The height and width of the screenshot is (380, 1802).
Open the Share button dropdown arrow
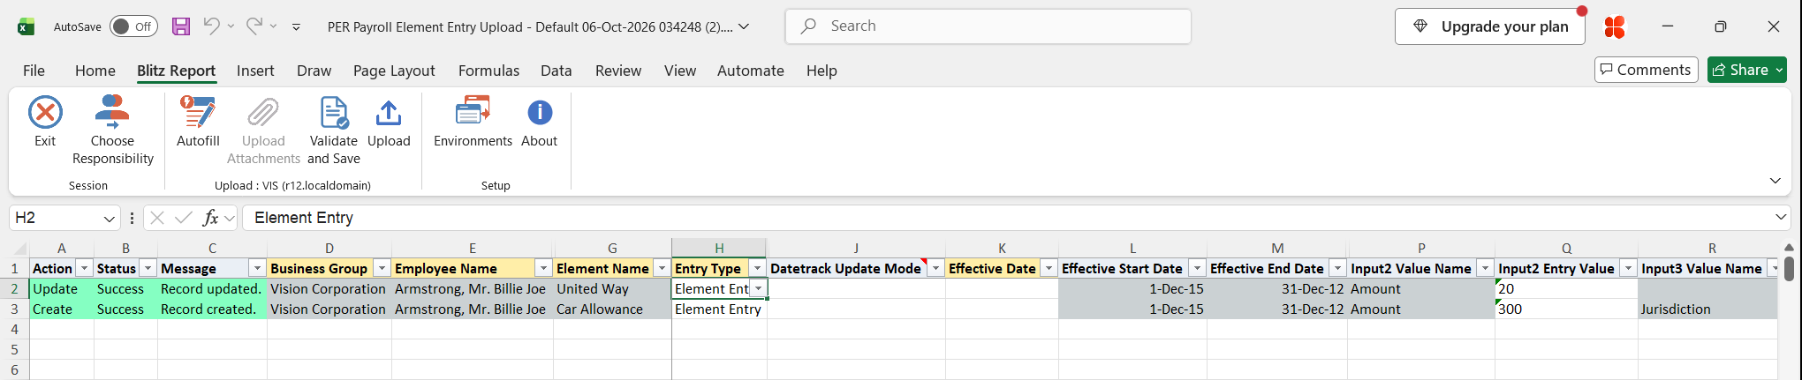(x=1779, y=70)
